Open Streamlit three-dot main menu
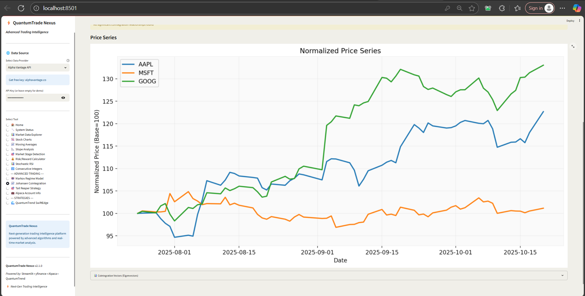Screen dimensions: 585x296 tap(580, 21)
